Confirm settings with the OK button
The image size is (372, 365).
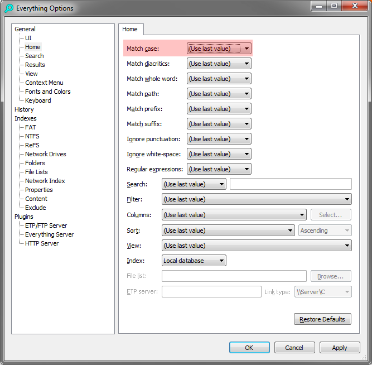tap(249, 348)
